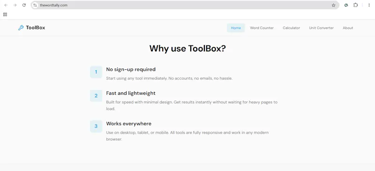Click 'No sign-up required' heading
This screenshot has height=171, width=375.
pos(131,69)
